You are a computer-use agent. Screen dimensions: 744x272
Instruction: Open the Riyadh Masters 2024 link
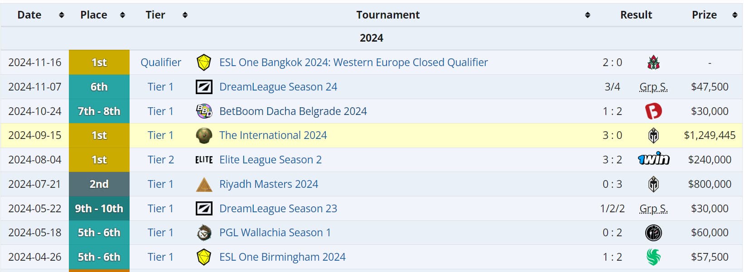(268, 184)
